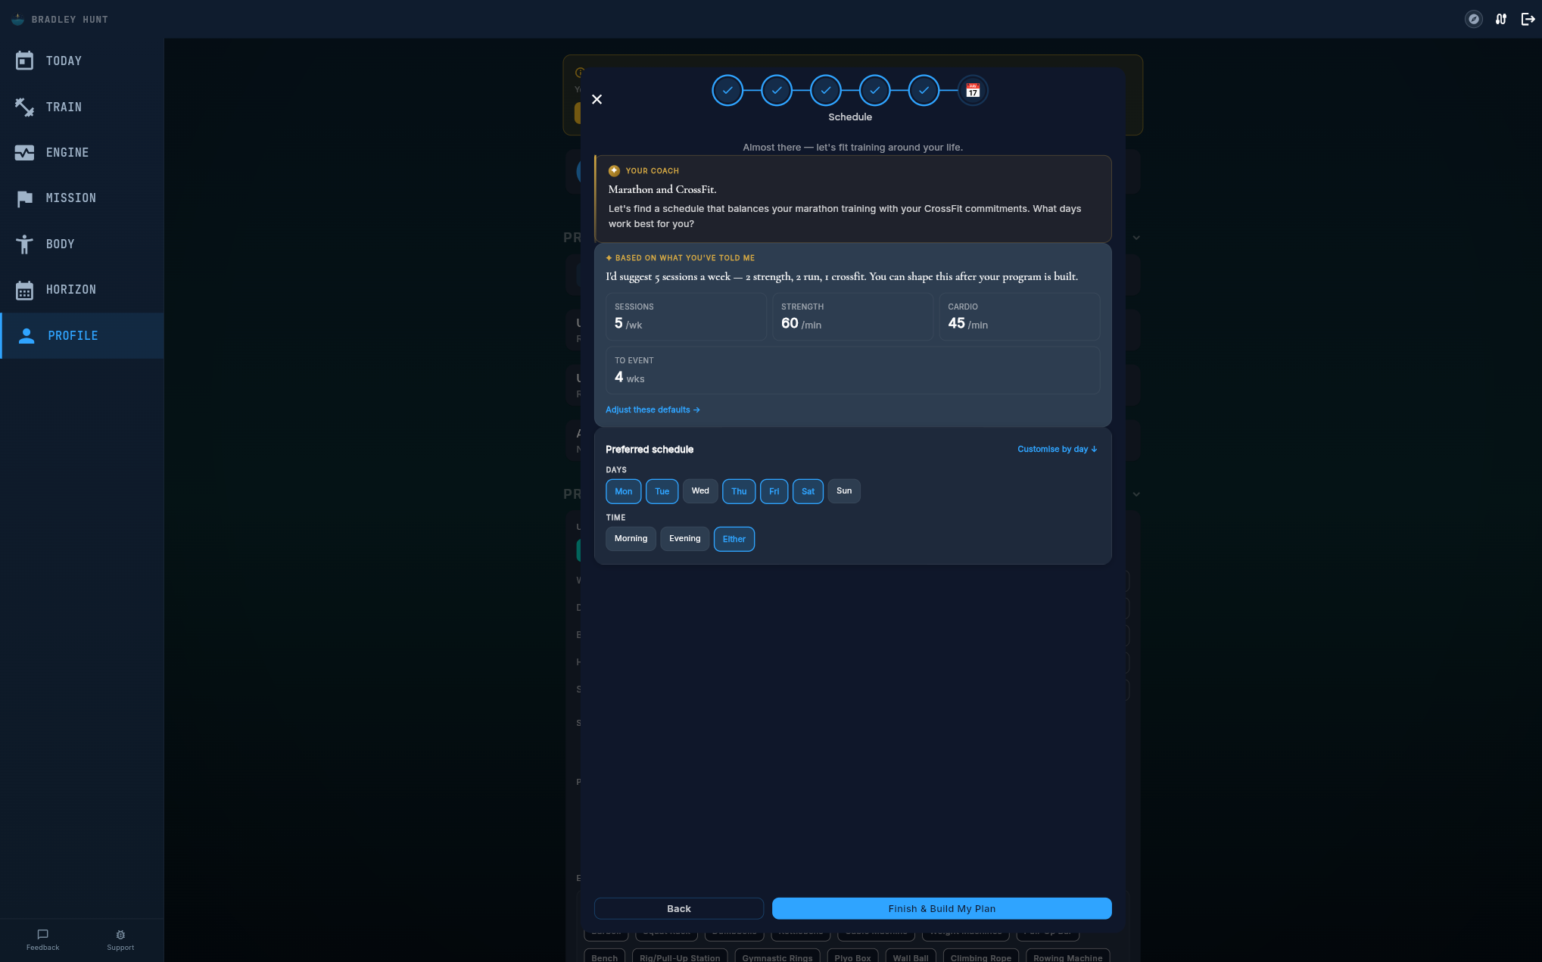Screen dimensions: 1542x962
Task: Select Morning as the preferred time
Action: 631,538
